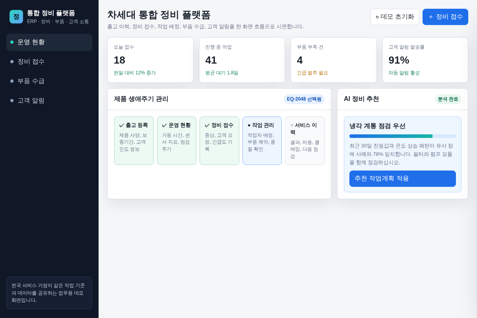Open the 진행 중 작업 stat card
The width and height of the screenshot is (477, 318).
pyautogui.click(x=242, y=60)
